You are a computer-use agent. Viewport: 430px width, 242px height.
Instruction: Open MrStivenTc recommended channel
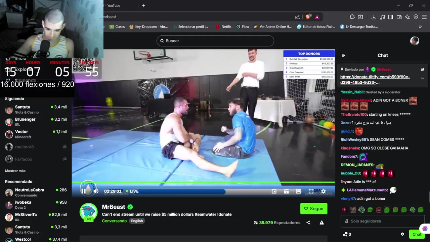36,217
